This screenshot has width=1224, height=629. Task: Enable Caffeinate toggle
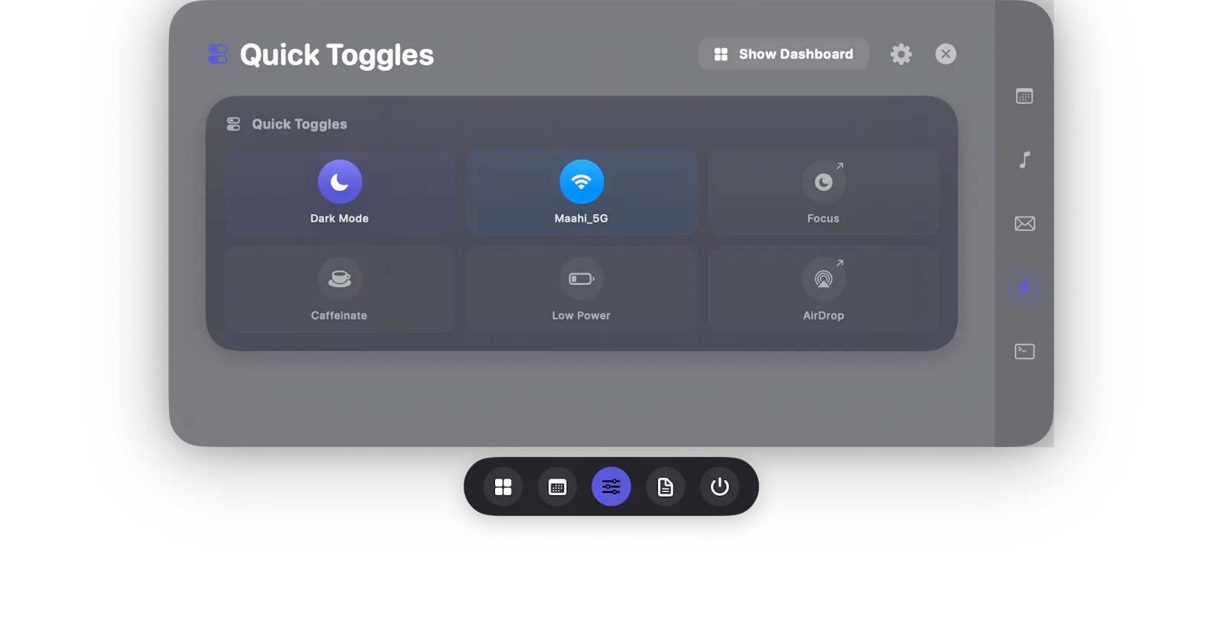point(340,289)
